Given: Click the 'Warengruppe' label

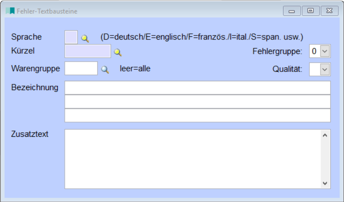Looking at the screenshot, I should [36, 69].
